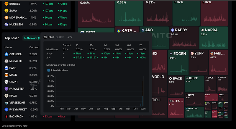Click the HUDDLE01 logo icon
The image size is (236, 129).
pyautogui.click(x=6, y=25)
